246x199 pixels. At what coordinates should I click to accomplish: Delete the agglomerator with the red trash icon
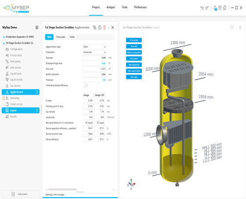pyautogui.click(x=105, y=27)
